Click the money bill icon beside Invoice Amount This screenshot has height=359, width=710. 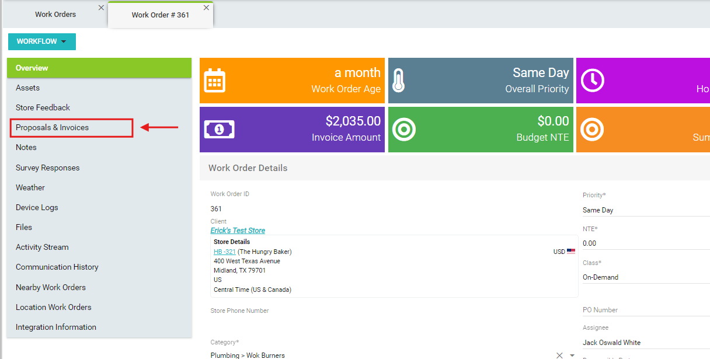click(219, 129)
